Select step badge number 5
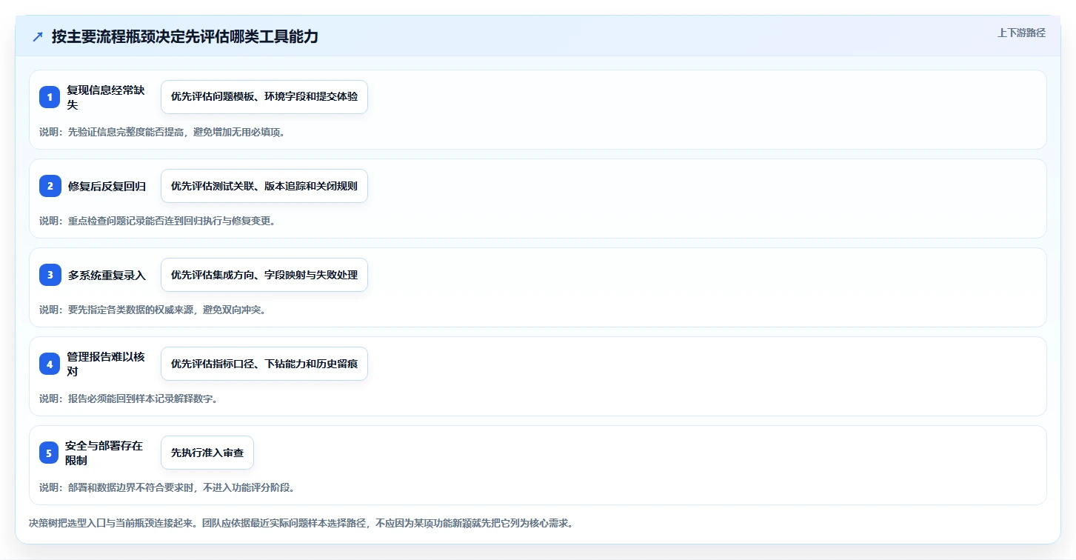Image resolution: width=1076 pixels, height=560 pixels. click(50, 453)
